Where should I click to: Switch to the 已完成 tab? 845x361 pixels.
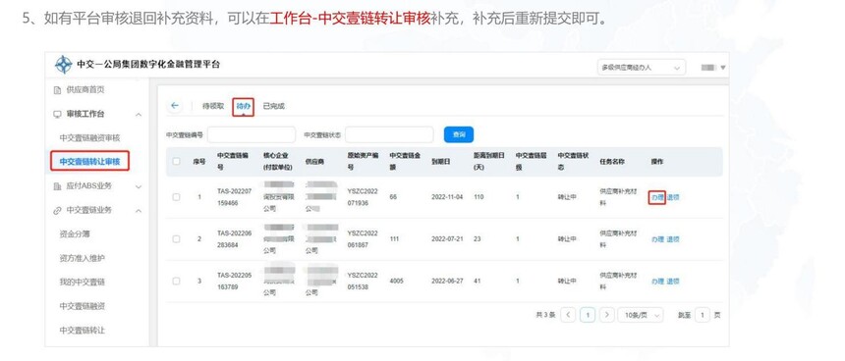point(274,106)
